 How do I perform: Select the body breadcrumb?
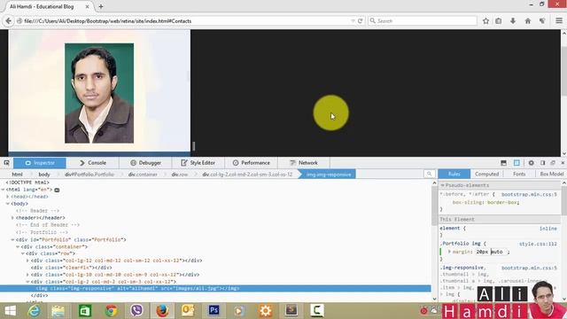coord(44,175)
